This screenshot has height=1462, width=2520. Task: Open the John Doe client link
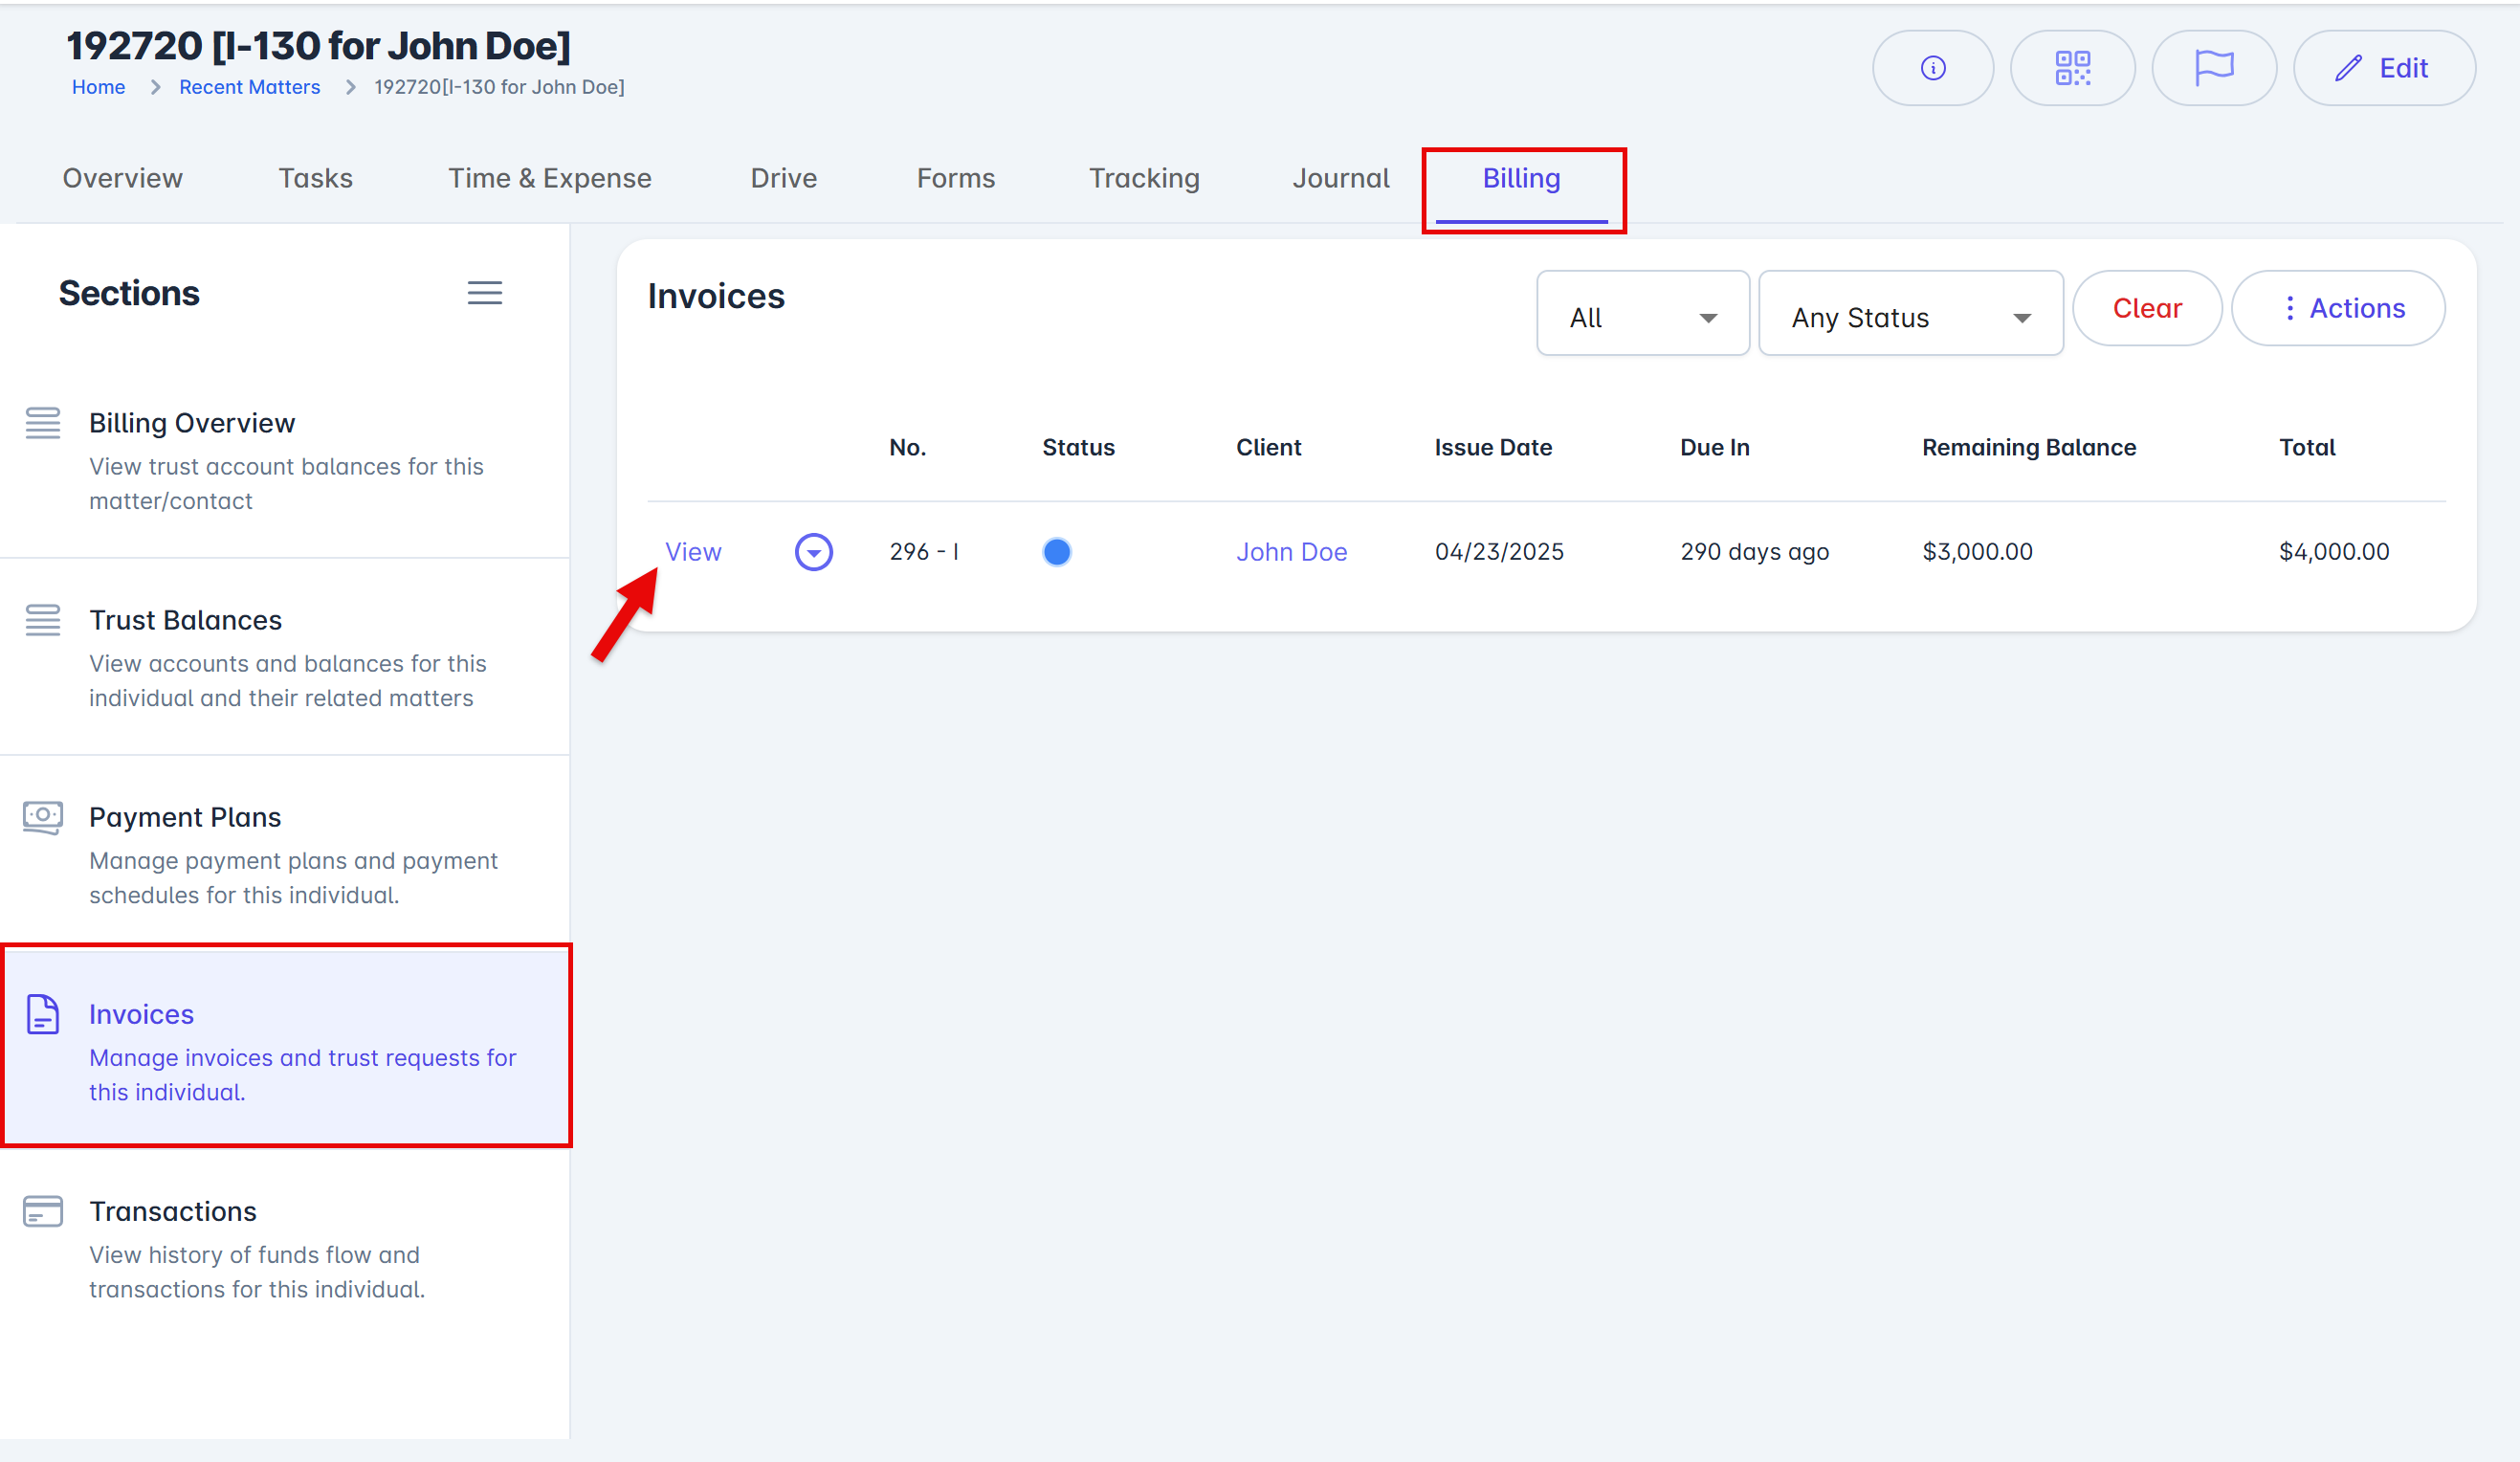(x=1291, y=552)
